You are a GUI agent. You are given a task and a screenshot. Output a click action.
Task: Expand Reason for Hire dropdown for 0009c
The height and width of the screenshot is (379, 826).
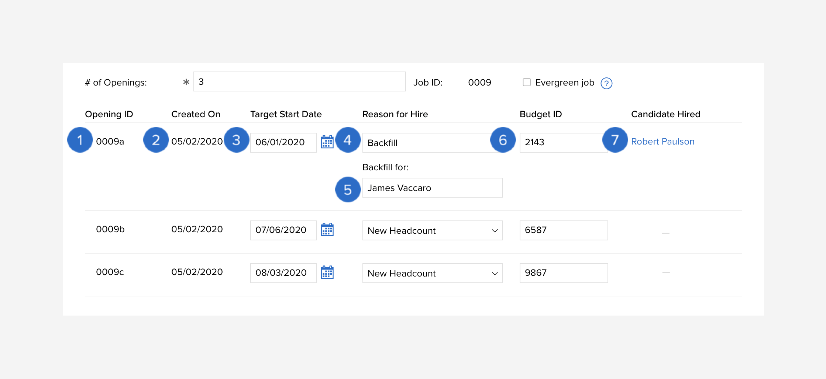[432, 273]
